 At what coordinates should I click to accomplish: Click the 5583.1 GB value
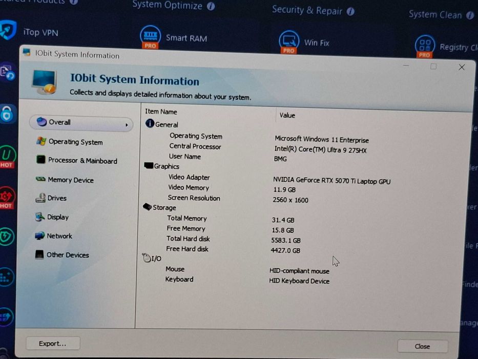286,241
